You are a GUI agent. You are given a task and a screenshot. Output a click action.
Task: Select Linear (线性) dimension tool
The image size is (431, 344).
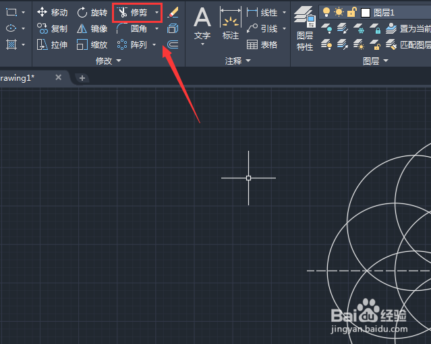click(262, 12)
